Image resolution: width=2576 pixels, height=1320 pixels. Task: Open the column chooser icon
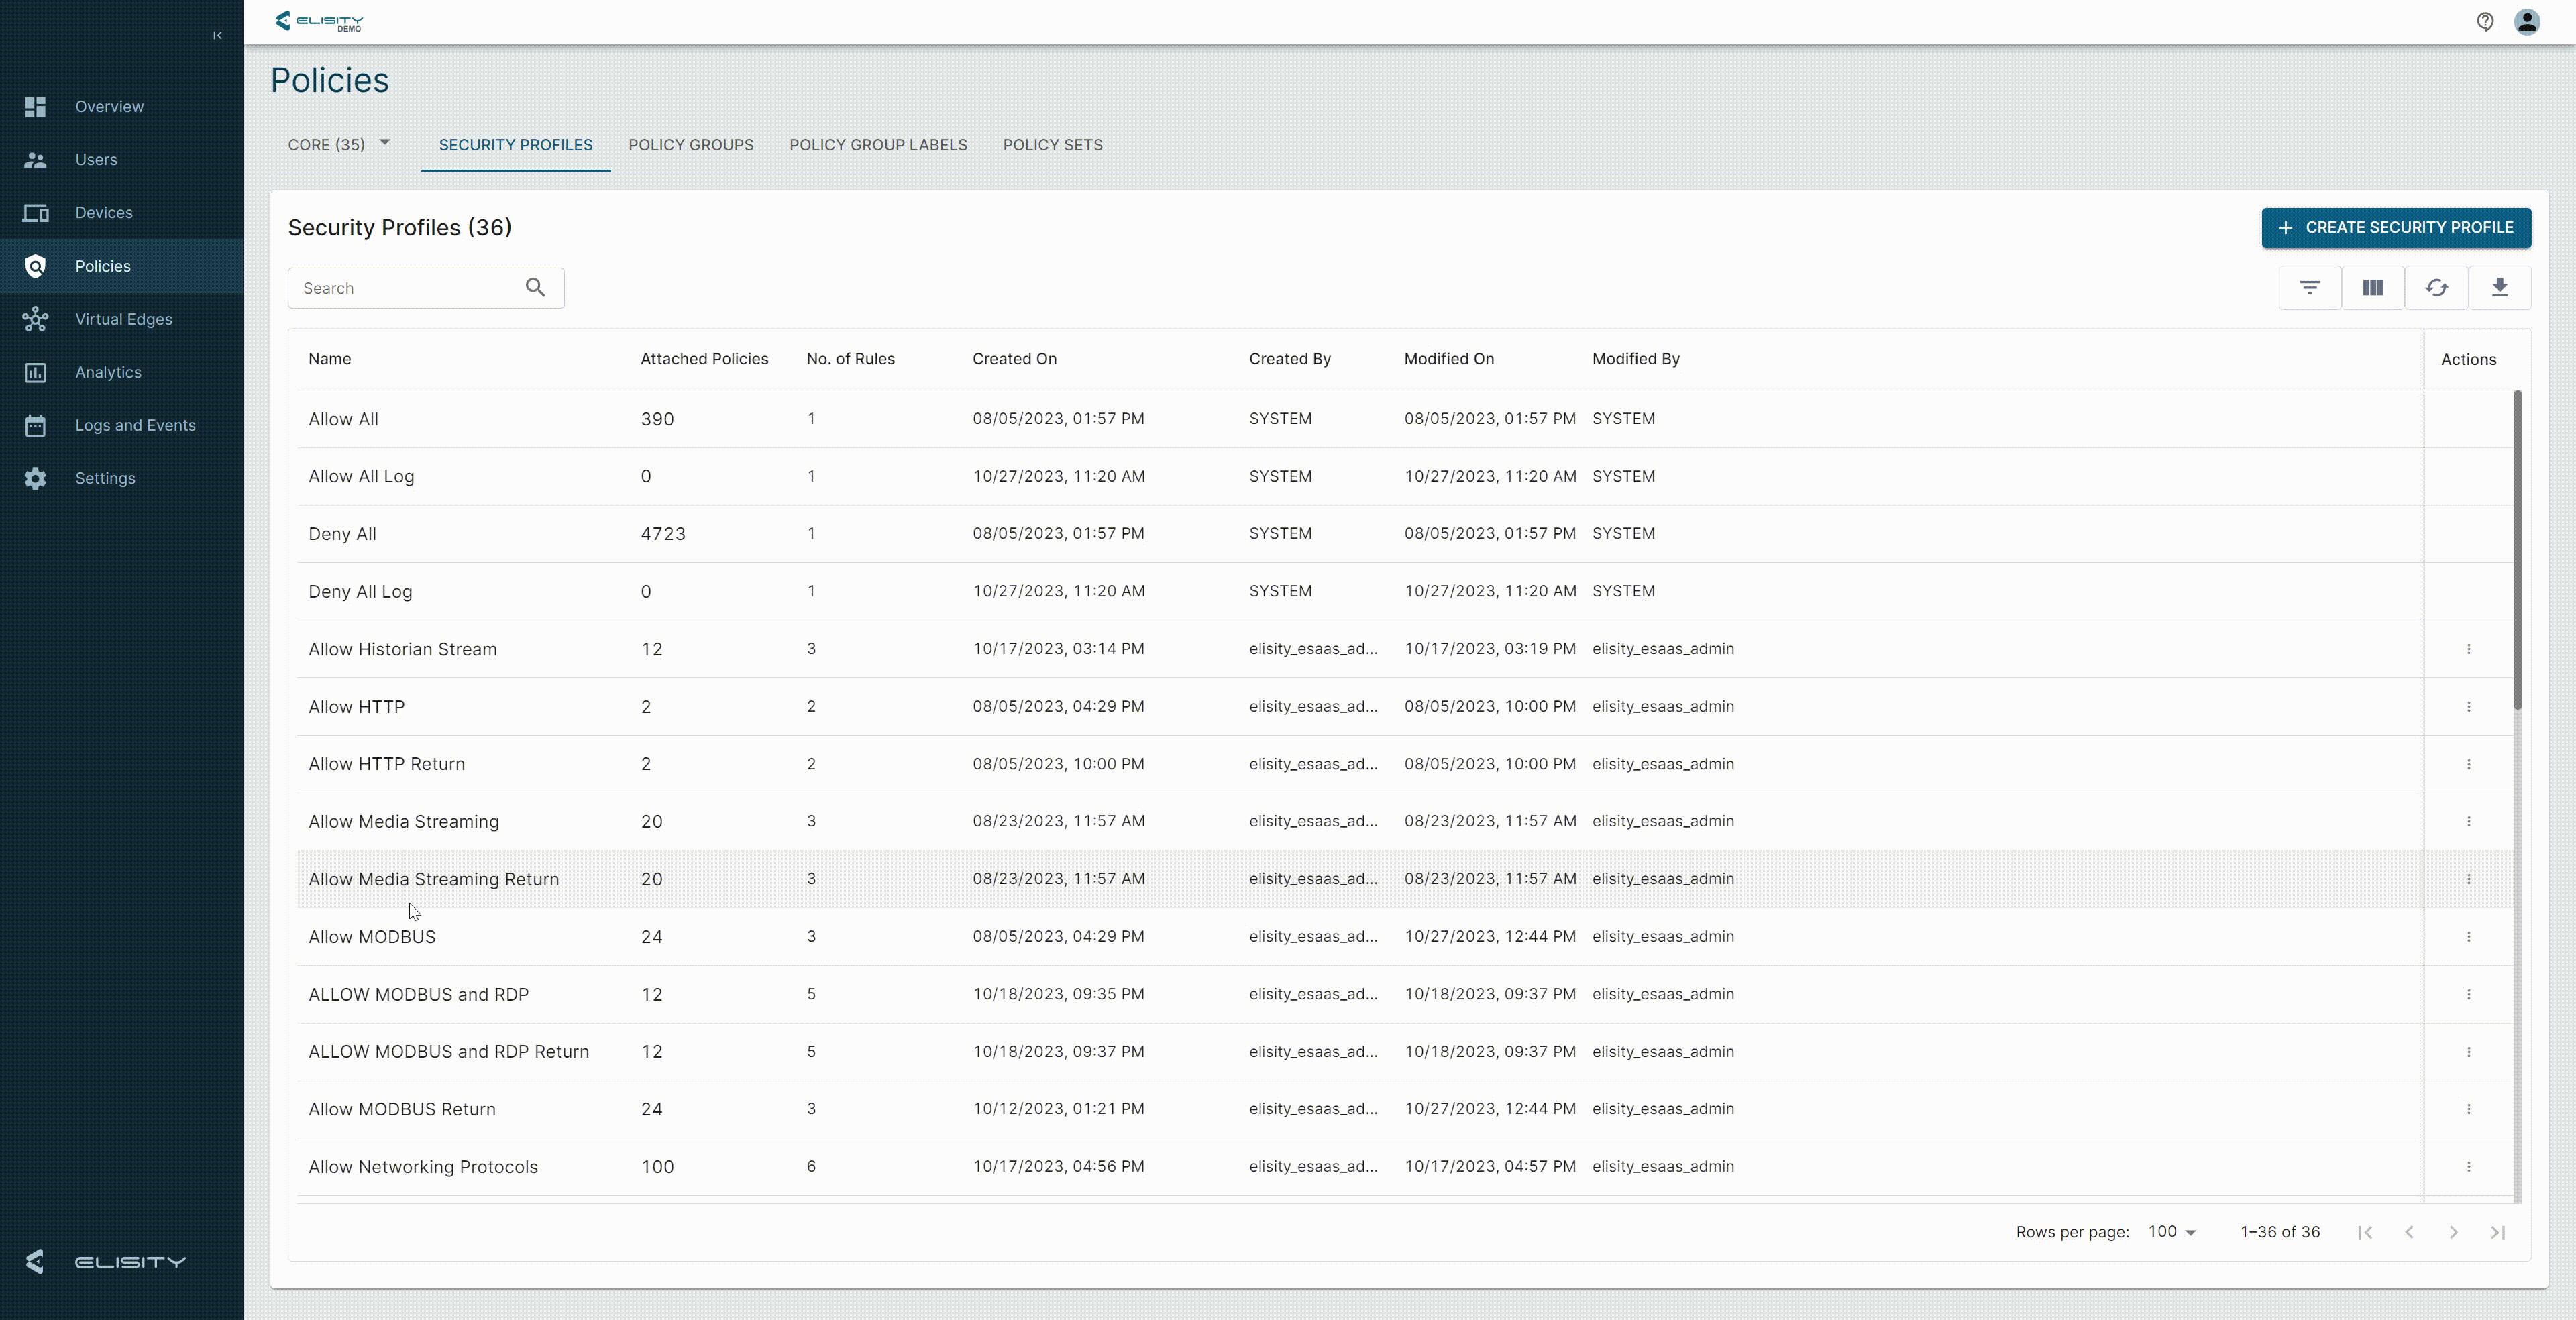(x=2372, y=288)
